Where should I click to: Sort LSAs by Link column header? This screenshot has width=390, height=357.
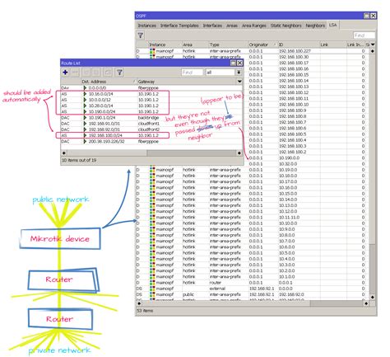pyautogui.click(x=333, y=45)
